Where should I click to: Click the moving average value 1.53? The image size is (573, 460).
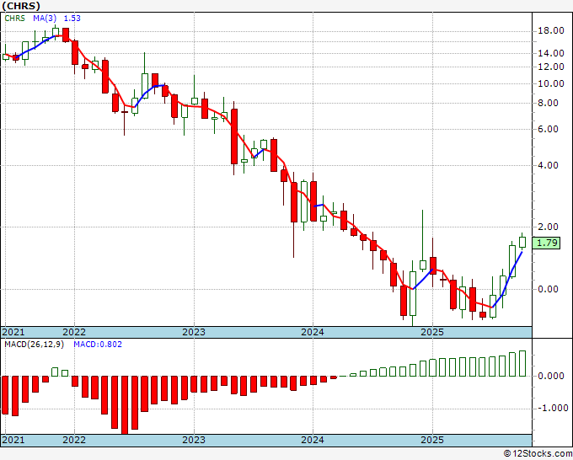(72, 19)
